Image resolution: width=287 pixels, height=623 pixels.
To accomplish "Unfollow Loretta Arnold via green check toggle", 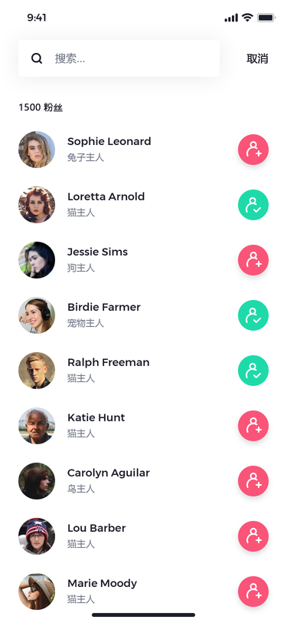I will [x=253, y=205].
